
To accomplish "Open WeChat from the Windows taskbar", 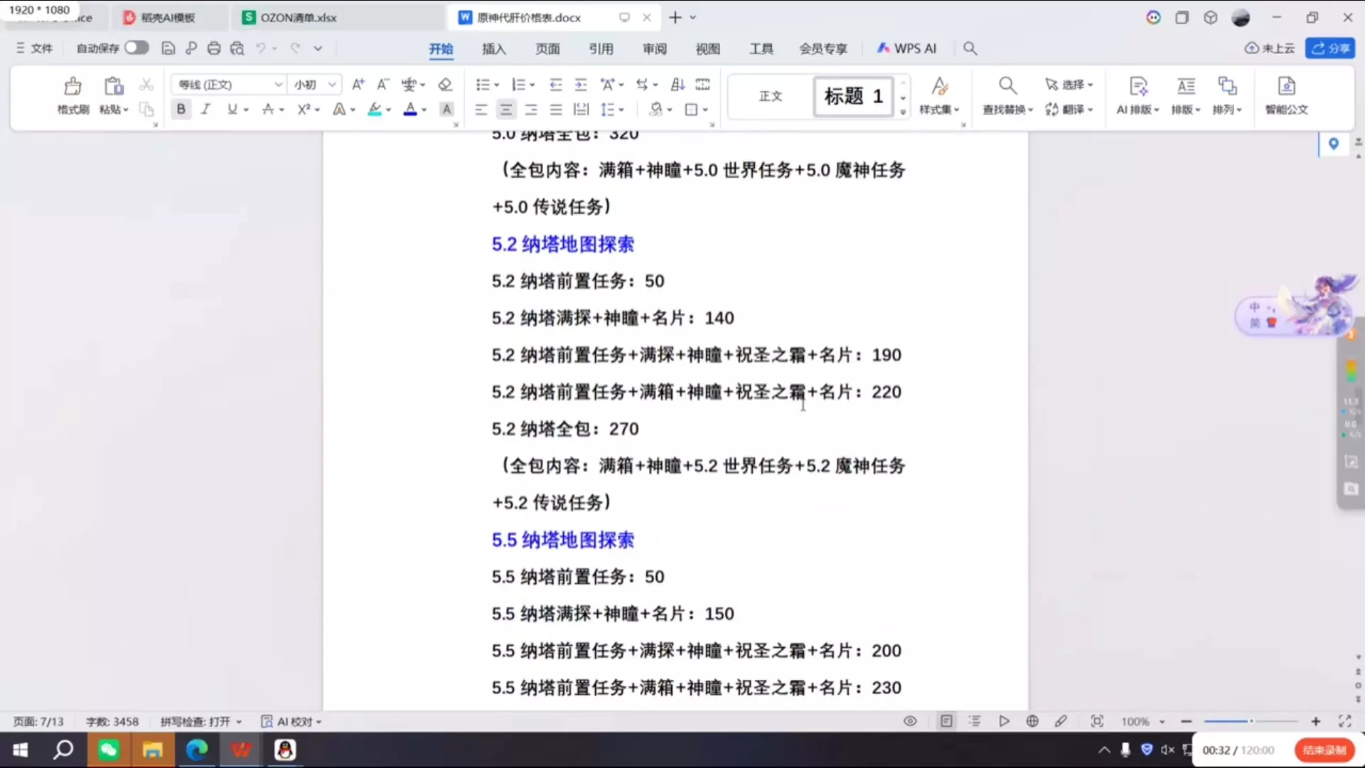I will click(108, 750).
